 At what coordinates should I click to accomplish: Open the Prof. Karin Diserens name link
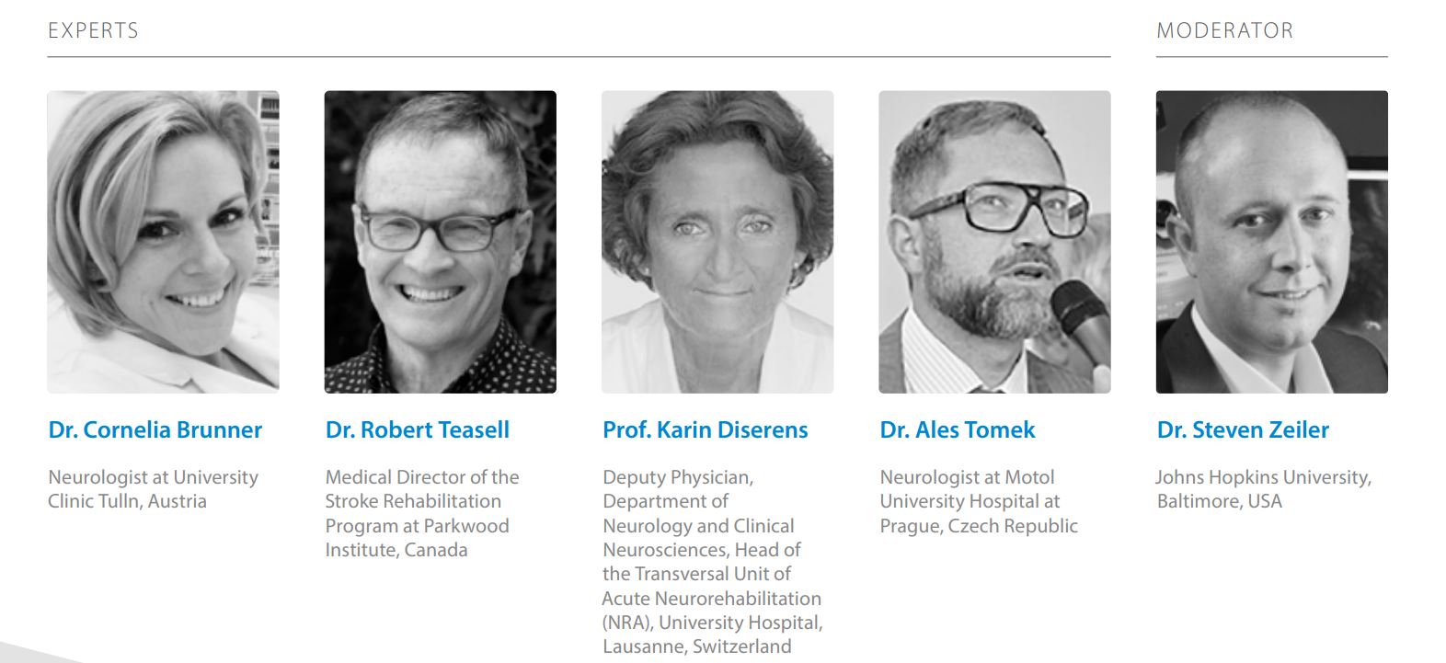[706, 429]
